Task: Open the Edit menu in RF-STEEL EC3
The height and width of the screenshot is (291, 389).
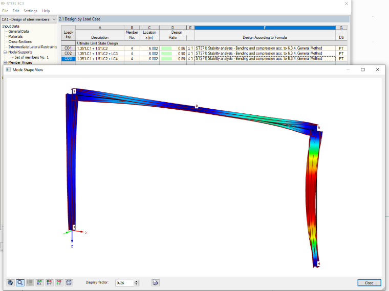Action: [16, 11]
